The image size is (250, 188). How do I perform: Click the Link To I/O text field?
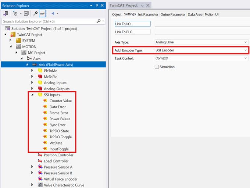click(202, 24)
